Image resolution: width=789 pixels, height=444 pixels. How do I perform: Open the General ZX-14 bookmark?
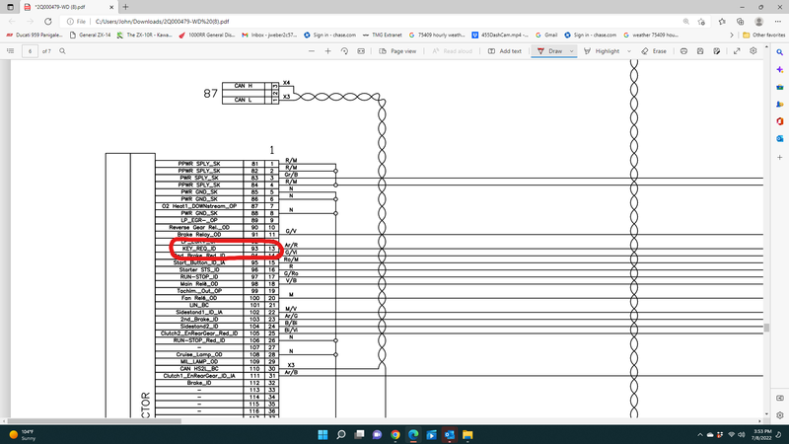pyautogui.click(x=90, y=35)
